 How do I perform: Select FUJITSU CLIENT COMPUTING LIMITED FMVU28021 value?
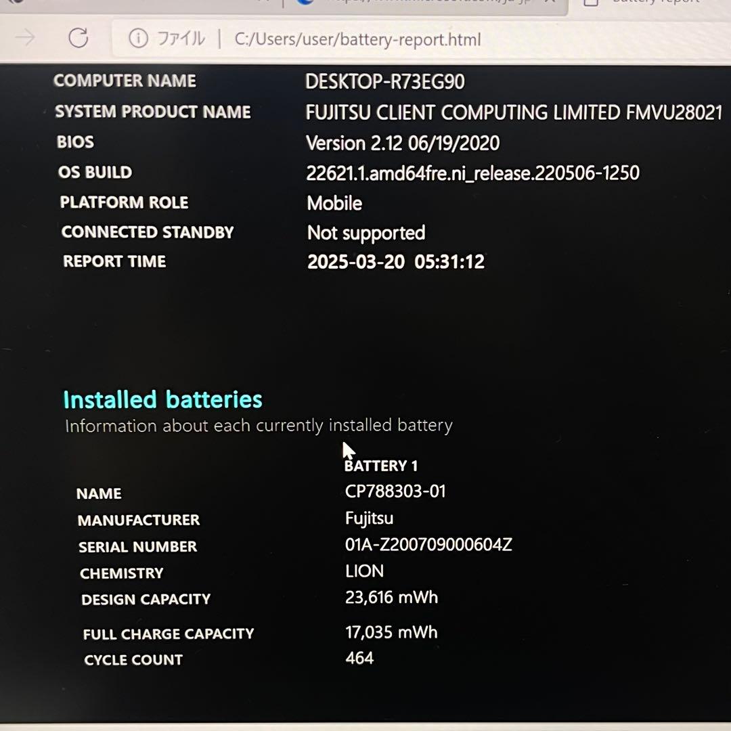(x=514, y=112)
